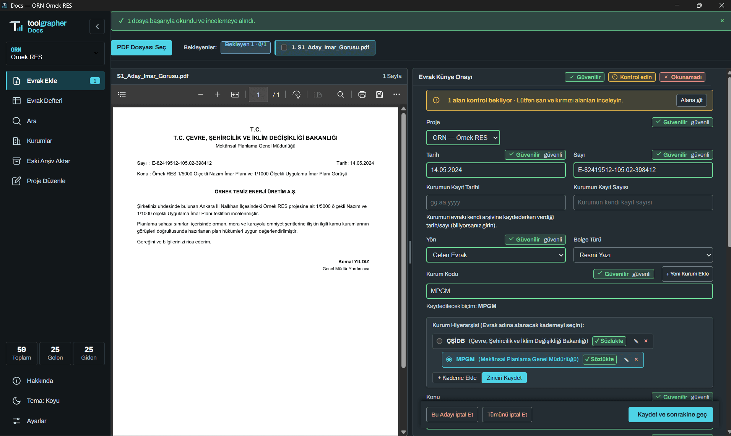Image resolution: width=731 pixels, height=436 pixels.
Task: Open Kurumlar section
Action: point(55,141)
